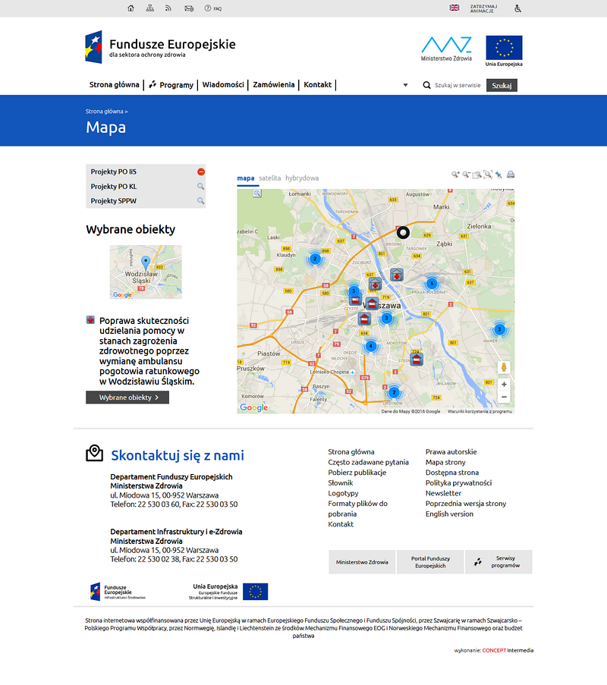Image resolution: width=607 pixels, height=685 pixels.
Task: Click the black circle marker on the map
Action: point(403,232)
